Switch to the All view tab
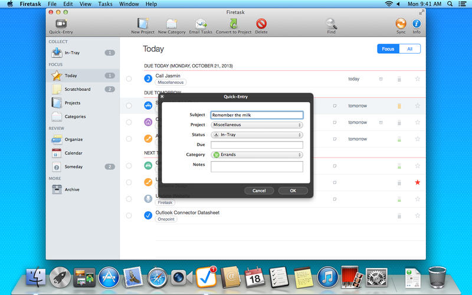This screenshot has height=295, width=472. (x=409, y=49)
